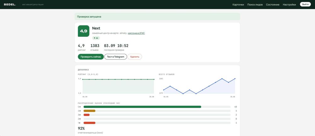The height and width of the screenshot is (136, 315).
Task: Go to the Состояние page
Action: (x=272, y=5)
